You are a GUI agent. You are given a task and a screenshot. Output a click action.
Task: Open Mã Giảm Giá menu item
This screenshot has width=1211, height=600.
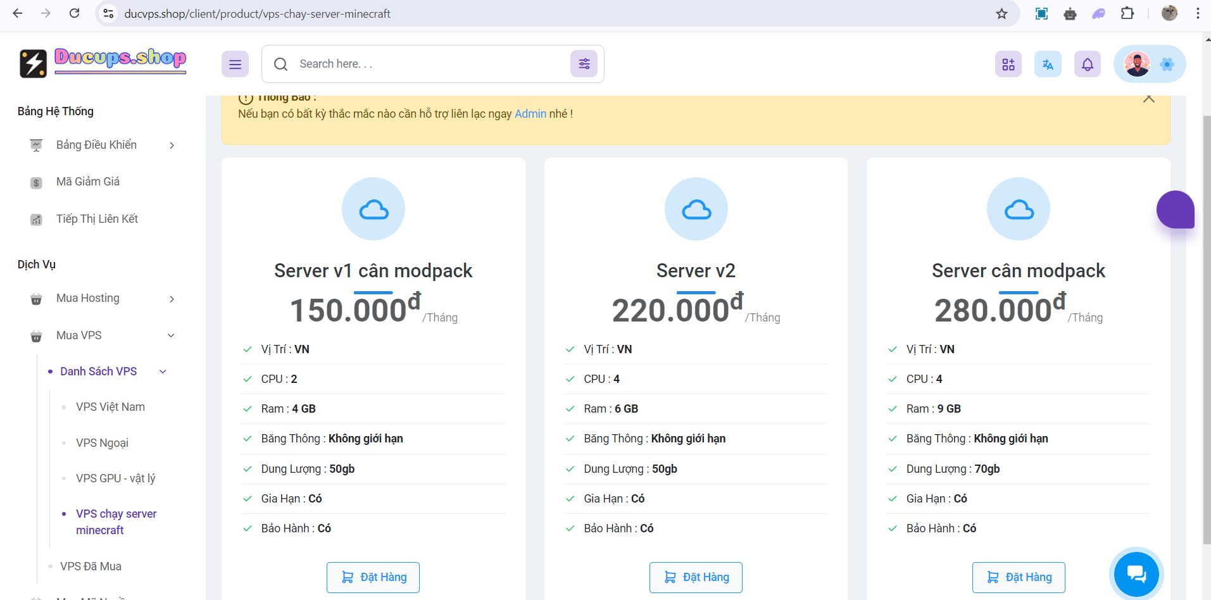[x=88, y=182]
